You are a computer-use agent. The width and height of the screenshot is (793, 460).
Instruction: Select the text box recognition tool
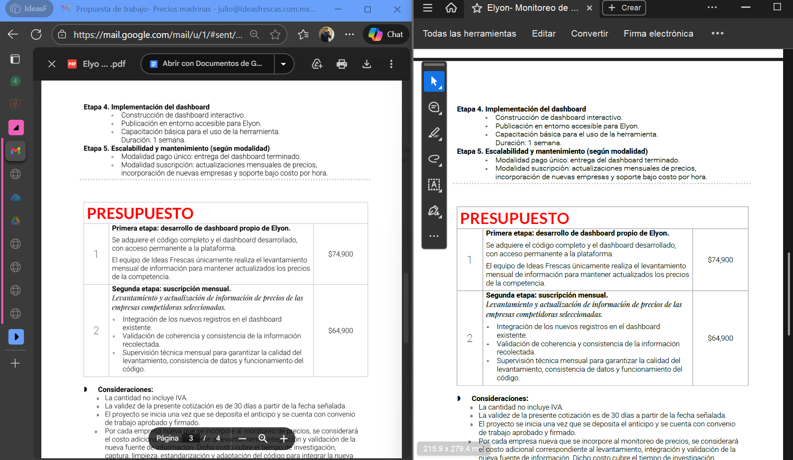[434, 185]
